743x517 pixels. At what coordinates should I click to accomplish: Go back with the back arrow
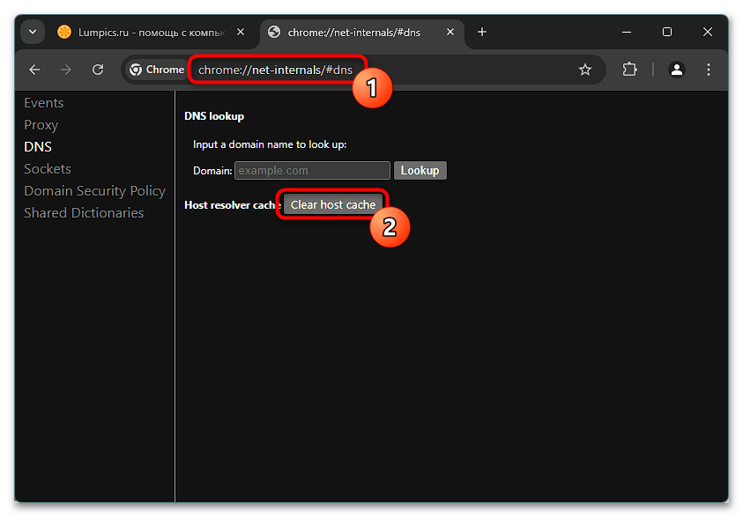click(34, 70)
